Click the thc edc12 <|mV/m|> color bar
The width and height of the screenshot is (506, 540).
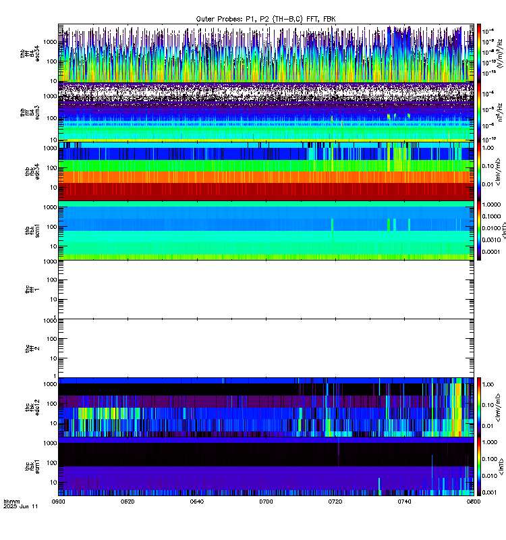pos(479,407)
